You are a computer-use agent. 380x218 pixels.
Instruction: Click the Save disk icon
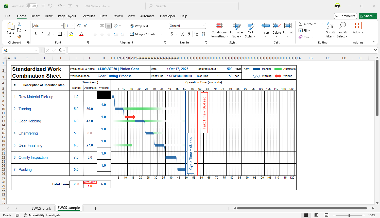(x=43, y=6)
